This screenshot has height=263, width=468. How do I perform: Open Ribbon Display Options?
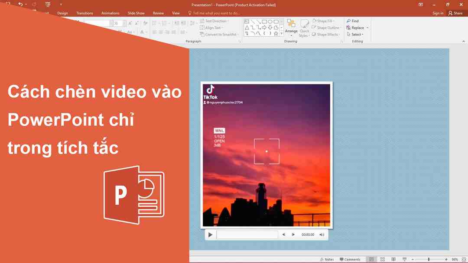click(420, 5)
